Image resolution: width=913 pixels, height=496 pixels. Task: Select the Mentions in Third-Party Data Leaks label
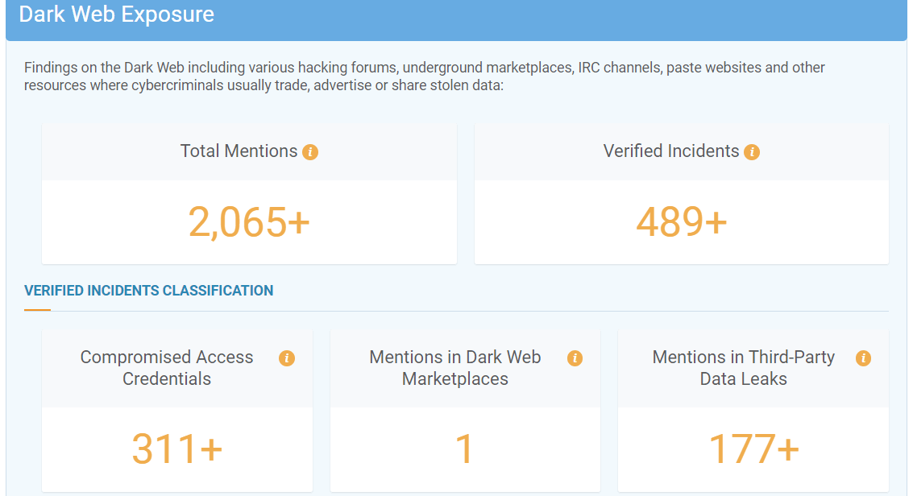743,368
